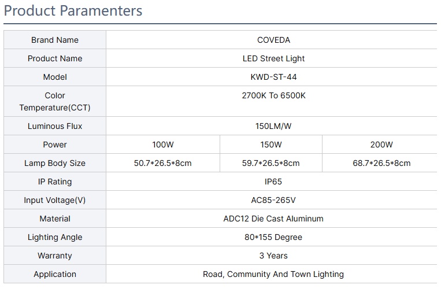Select the 68.7*26.5*8cm size cell
Viewport: 441px width, 292px height.
click(x=381, y=163)
